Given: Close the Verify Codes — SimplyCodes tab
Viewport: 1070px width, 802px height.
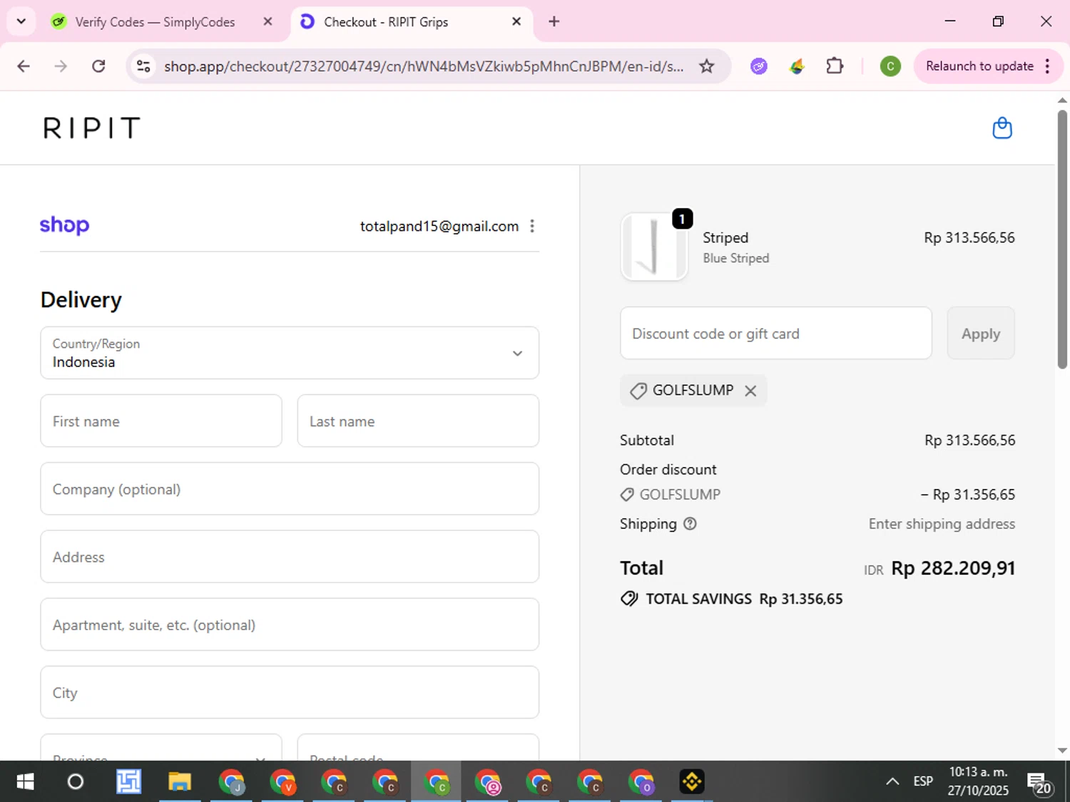Looking at the screenshot, I should coord(267,22).
